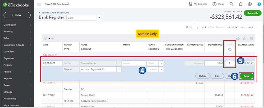The image size is (264, 108).
Task: Open the hamburger navigation menu icon
Action: click(x=39, y=4)
